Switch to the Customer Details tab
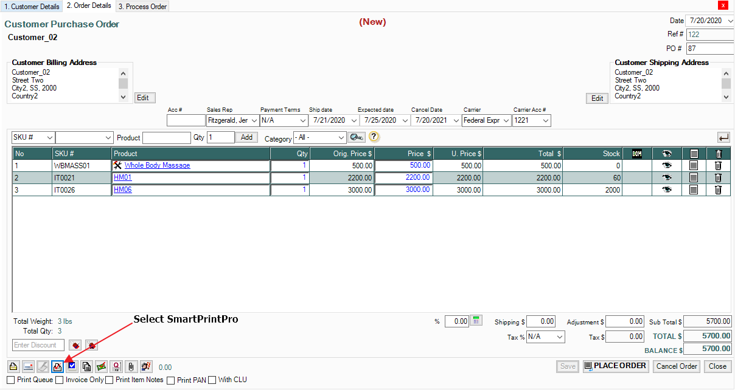 tap(32, 6)
